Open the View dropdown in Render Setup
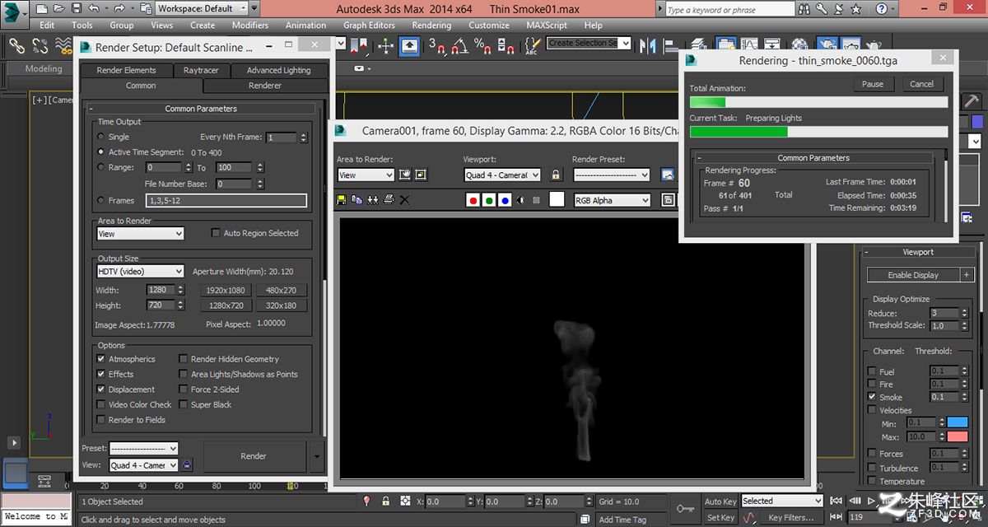The width and height of the screenshot is (988, 527). pos(143,465)
